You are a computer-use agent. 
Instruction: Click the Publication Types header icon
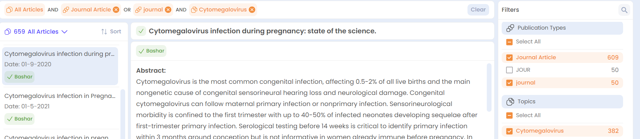coord(510,28)
